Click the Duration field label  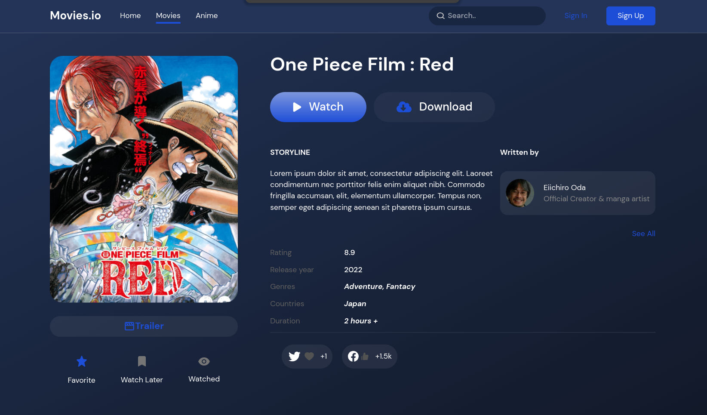pyautogui.click(x=285, y=321)
